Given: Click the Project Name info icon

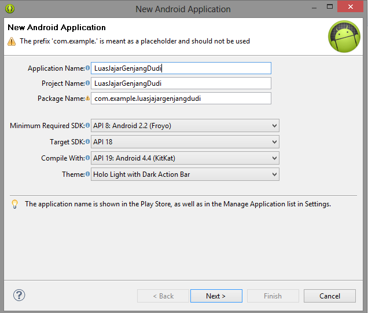Looking at the screenshot, I should (88, 83).
